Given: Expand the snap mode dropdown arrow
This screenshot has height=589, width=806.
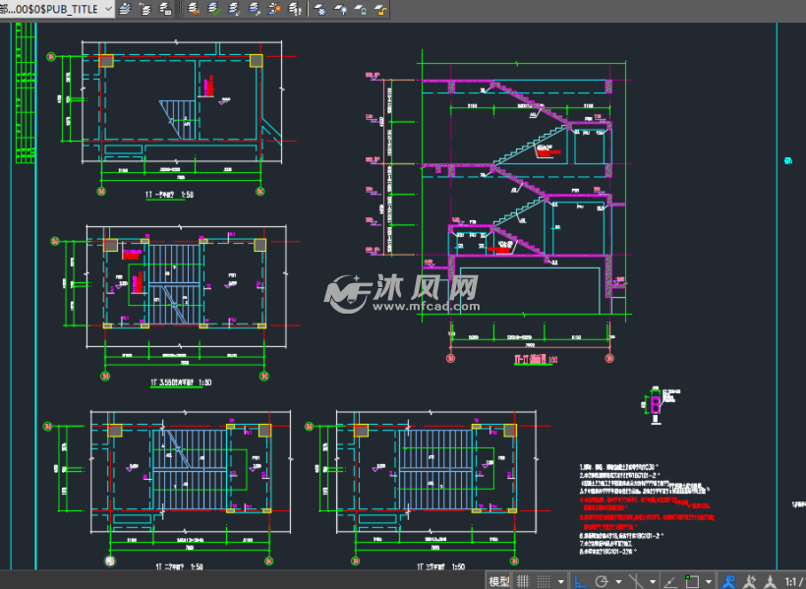Looking at the screenshot, I should (x=561, y=581).
